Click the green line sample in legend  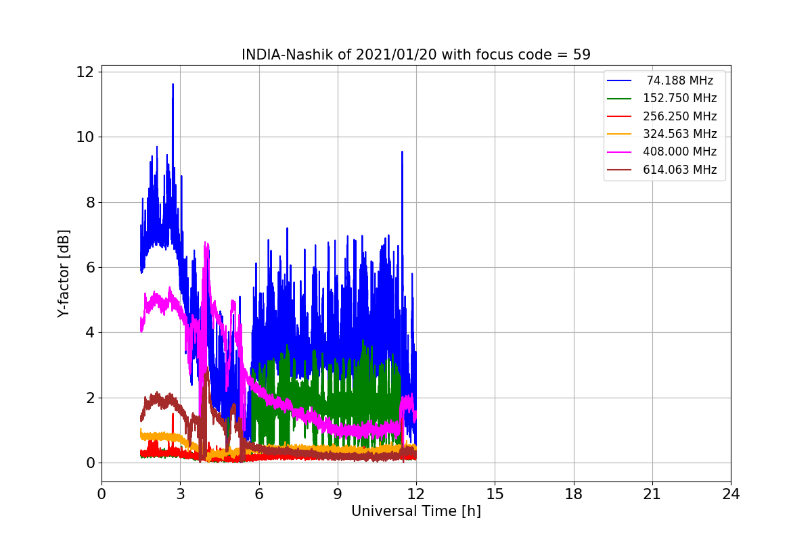click(619, 99)
